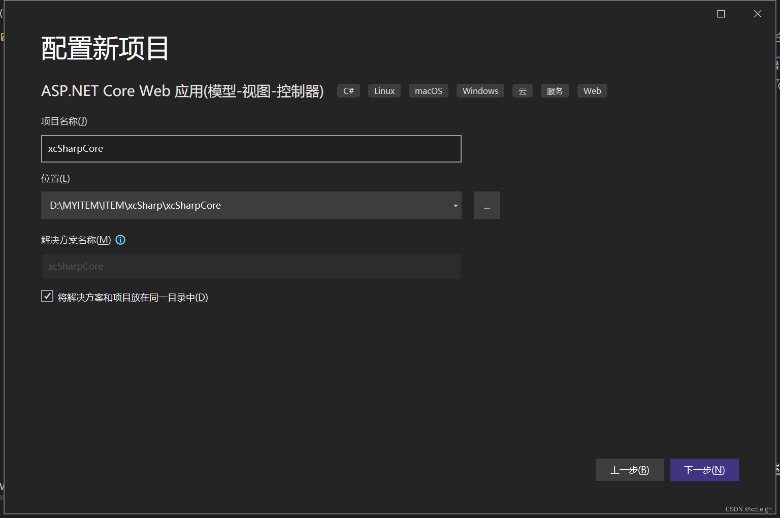Click the Windows tag
The width and height of the screenshot is (780, 518).
(x=480, y=91)
